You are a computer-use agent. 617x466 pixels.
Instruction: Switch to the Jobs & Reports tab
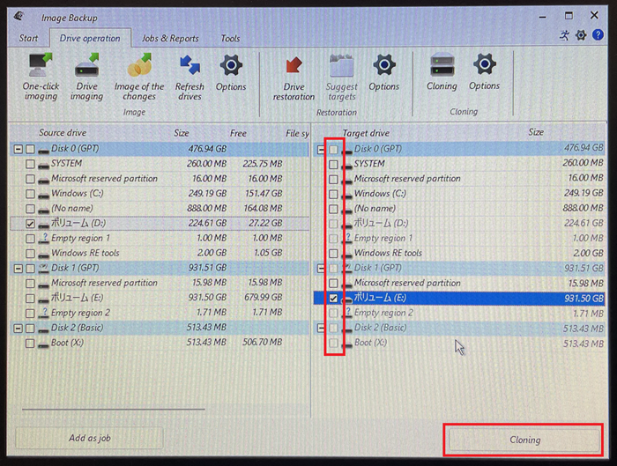coord(171,39)
